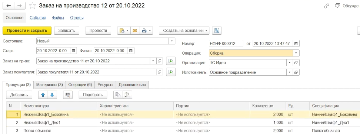Click НижнийШкаф1_Дно1 in Спецификация column

[330, 123]
